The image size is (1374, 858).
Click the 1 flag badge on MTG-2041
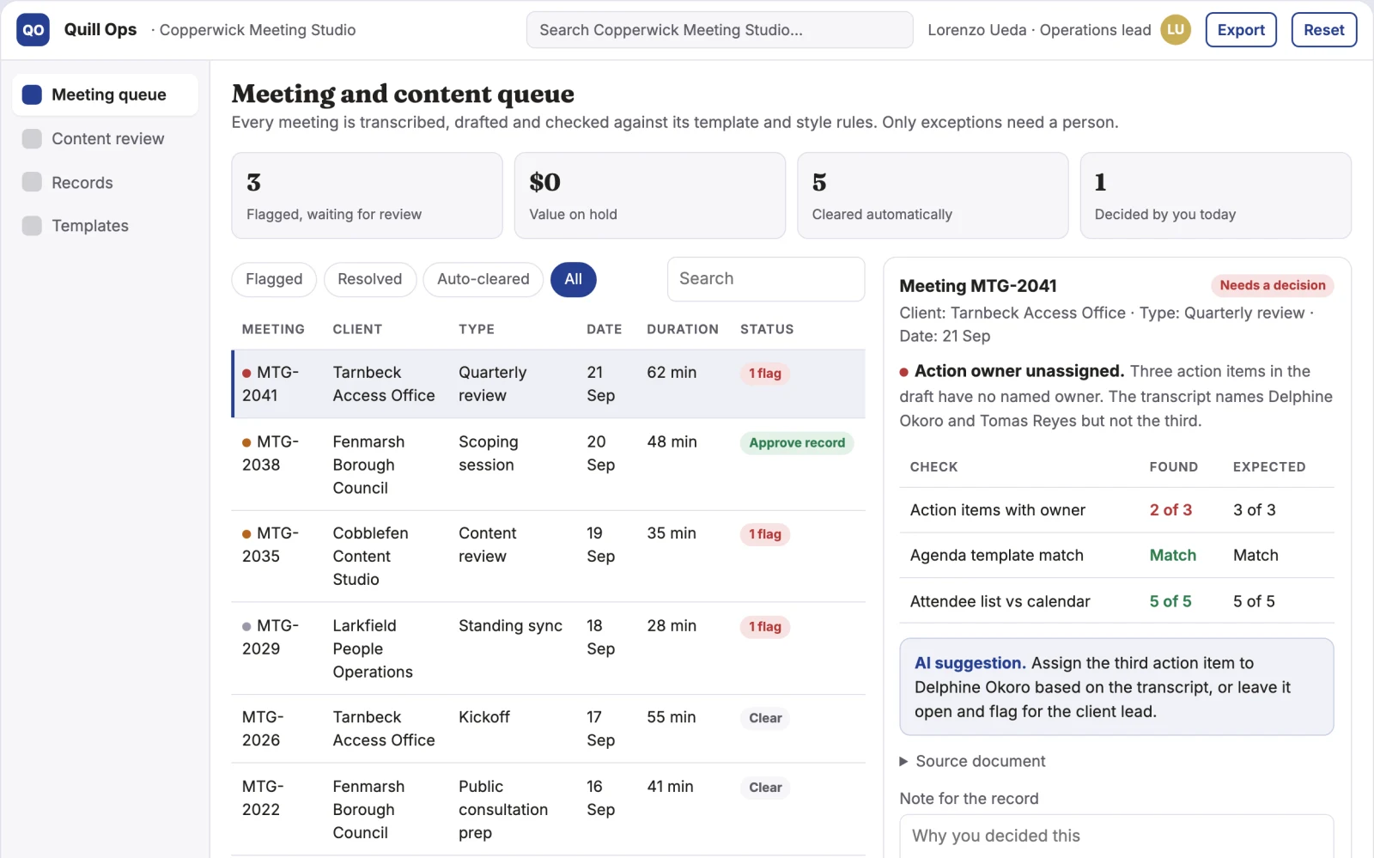point(765,374)
